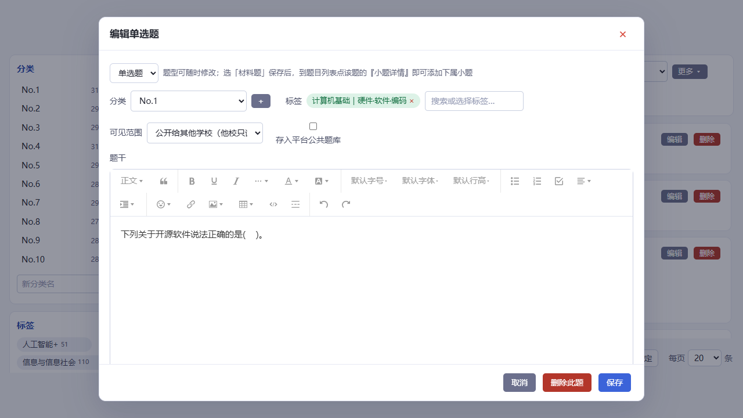Open the insert table menu
Screen dimensions: 743x418
(x=246, y=204)
